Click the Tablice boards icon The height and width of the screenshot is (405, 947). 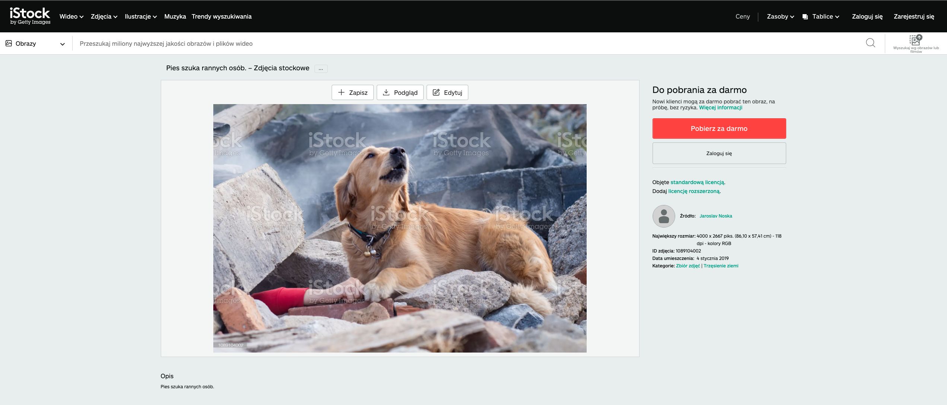[x=805, y=17]
